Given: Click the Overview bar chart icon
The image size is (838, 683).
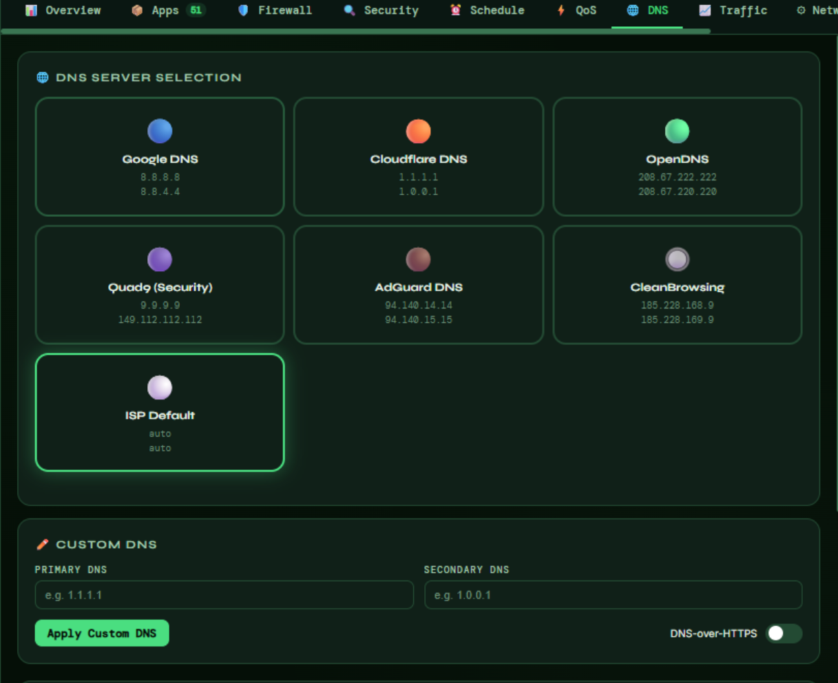Looking at the screenshot, I should point(31,10).
